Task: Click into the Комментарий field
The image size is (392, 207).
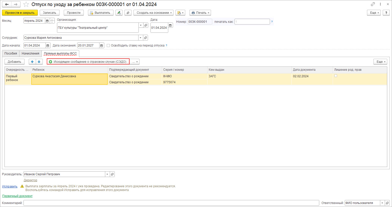Action: click(171, 203)
